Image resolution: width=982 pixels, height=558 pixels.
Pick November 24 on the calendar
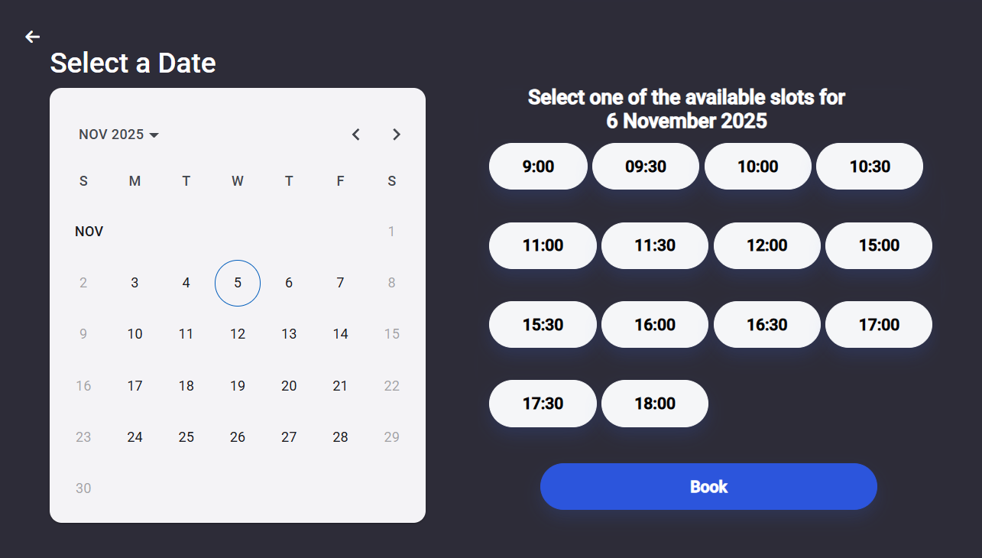[134, 437]
